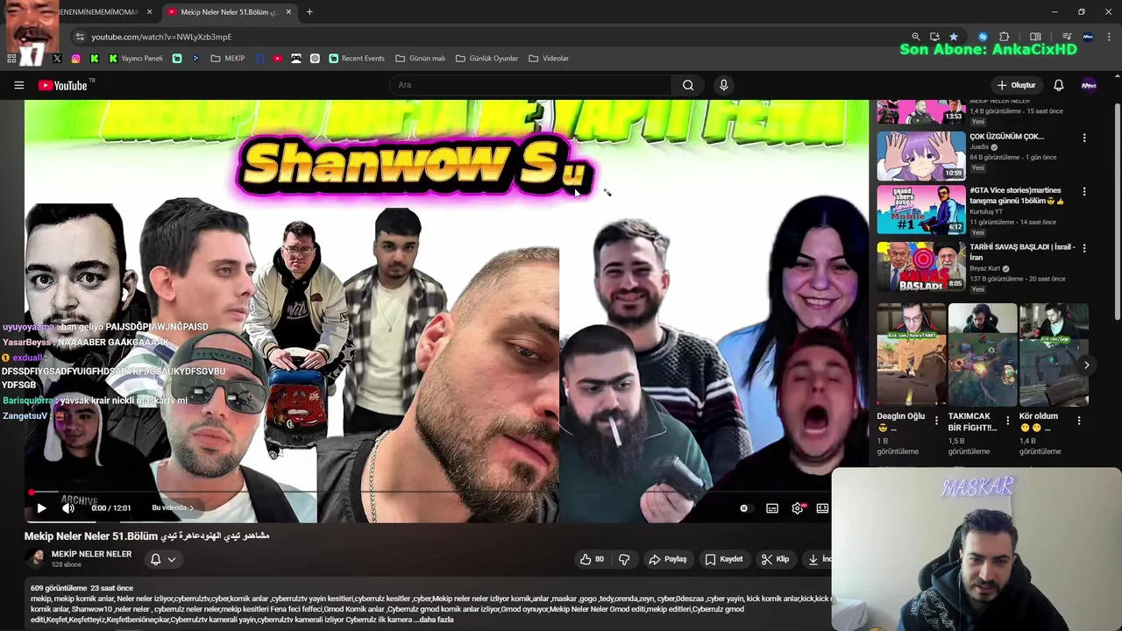Open the YouTube bookmark icon
The width and height of the screenshot is (1122, 631).
[278, 59]
